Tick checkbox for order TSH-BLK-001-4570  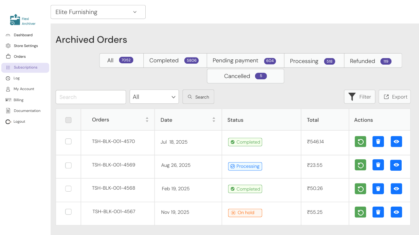coord(68,141)
